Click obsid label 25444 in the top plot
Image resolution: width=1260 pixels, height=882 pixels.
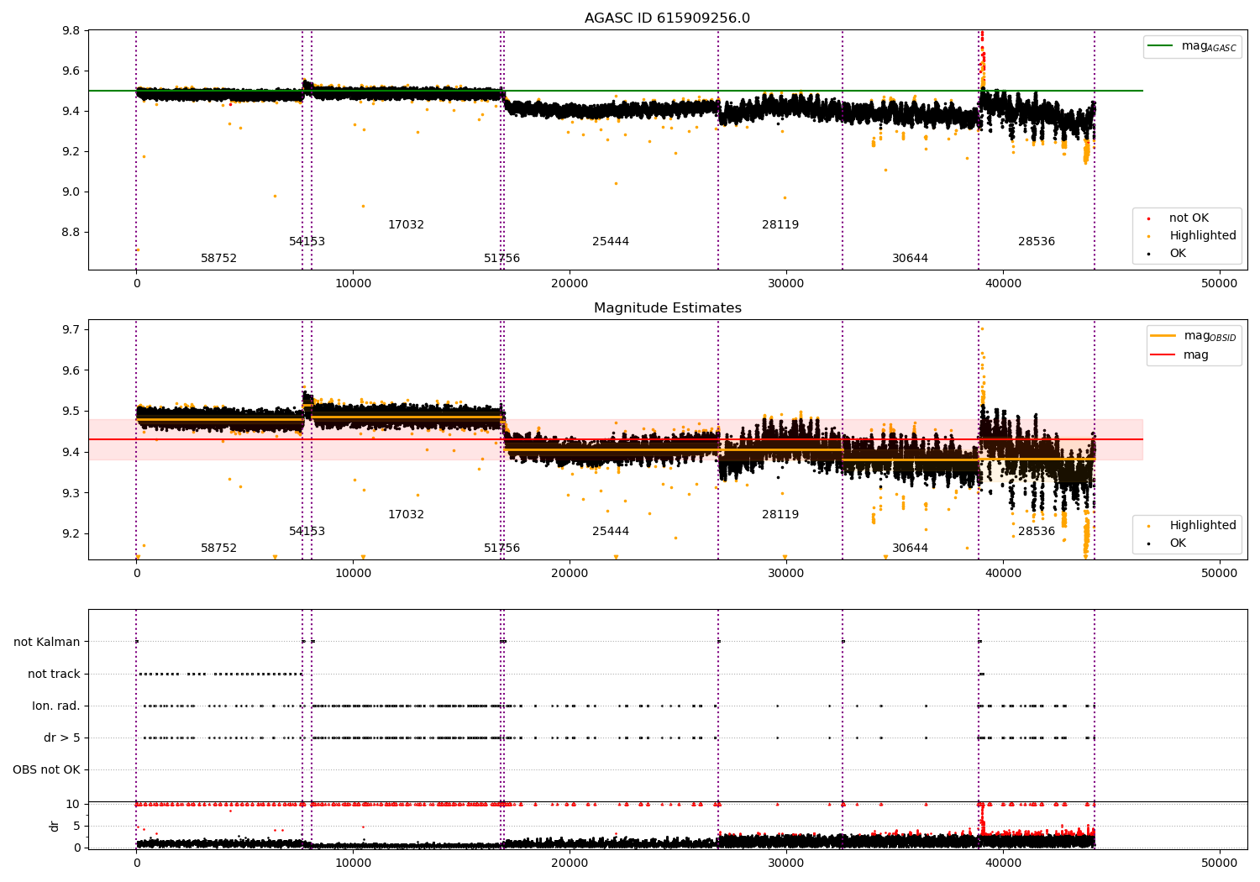[611, 242]
